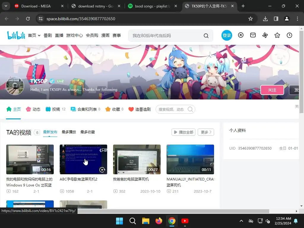Launch Firefox from the taskbar
The height and width of the screenshot is (228, 304).
[x=159, y=221]
